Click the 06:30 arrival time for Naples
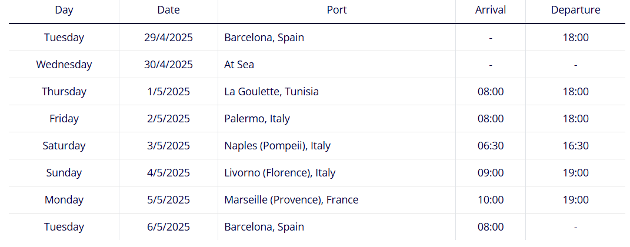630x247 pixels. click(491, 145)
